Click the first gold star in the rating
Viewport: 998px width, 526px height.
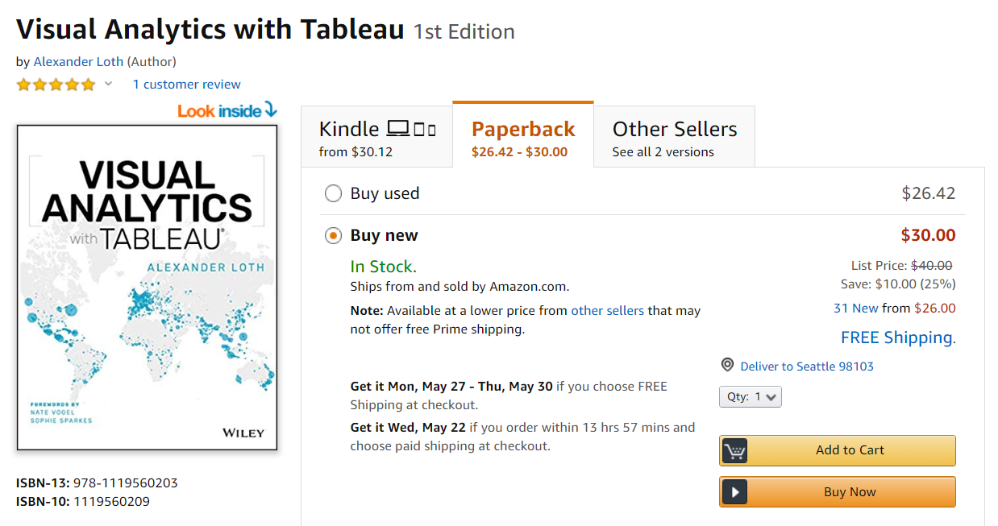coord(24,84)
